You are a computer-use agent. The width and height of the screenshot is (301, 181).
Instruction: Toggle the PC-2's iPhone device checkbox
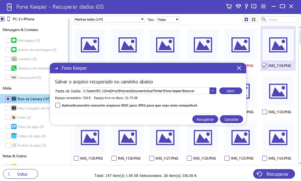tap(2, 19)
